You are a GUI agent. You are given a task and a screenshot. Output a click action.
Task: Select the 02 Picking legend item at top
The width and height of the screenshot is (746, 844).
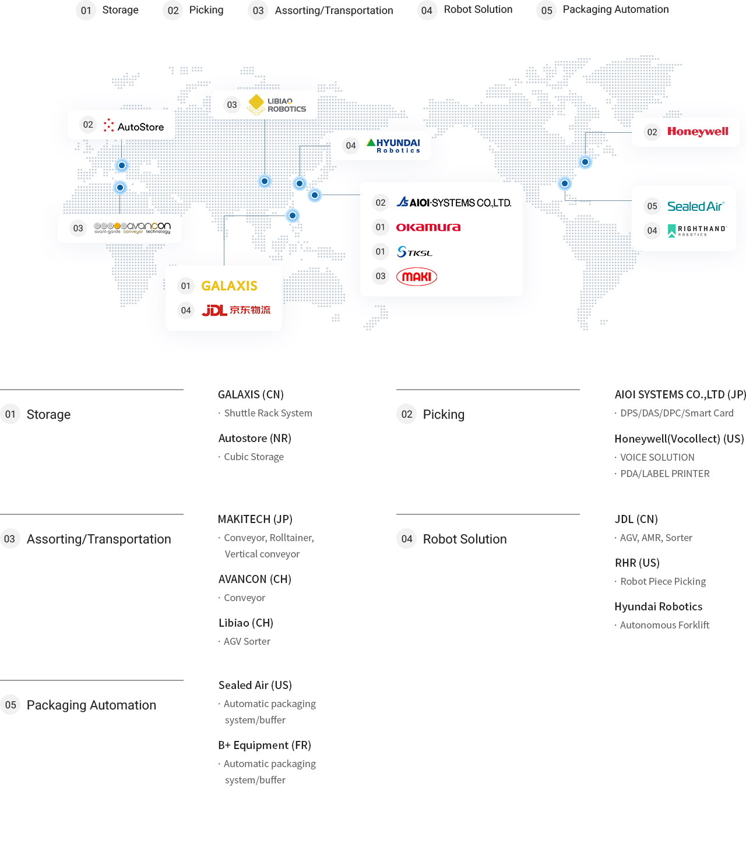(x=193, y=10)
